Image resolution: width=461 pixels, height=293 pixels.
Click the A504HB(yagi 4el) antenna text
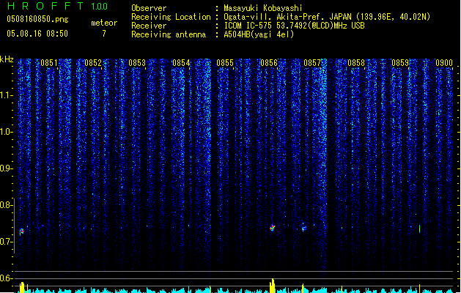[259, 34]
